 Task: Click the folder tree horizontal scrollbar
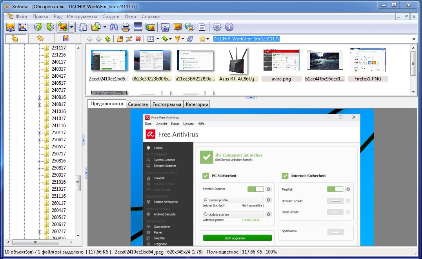click(35, 242)
